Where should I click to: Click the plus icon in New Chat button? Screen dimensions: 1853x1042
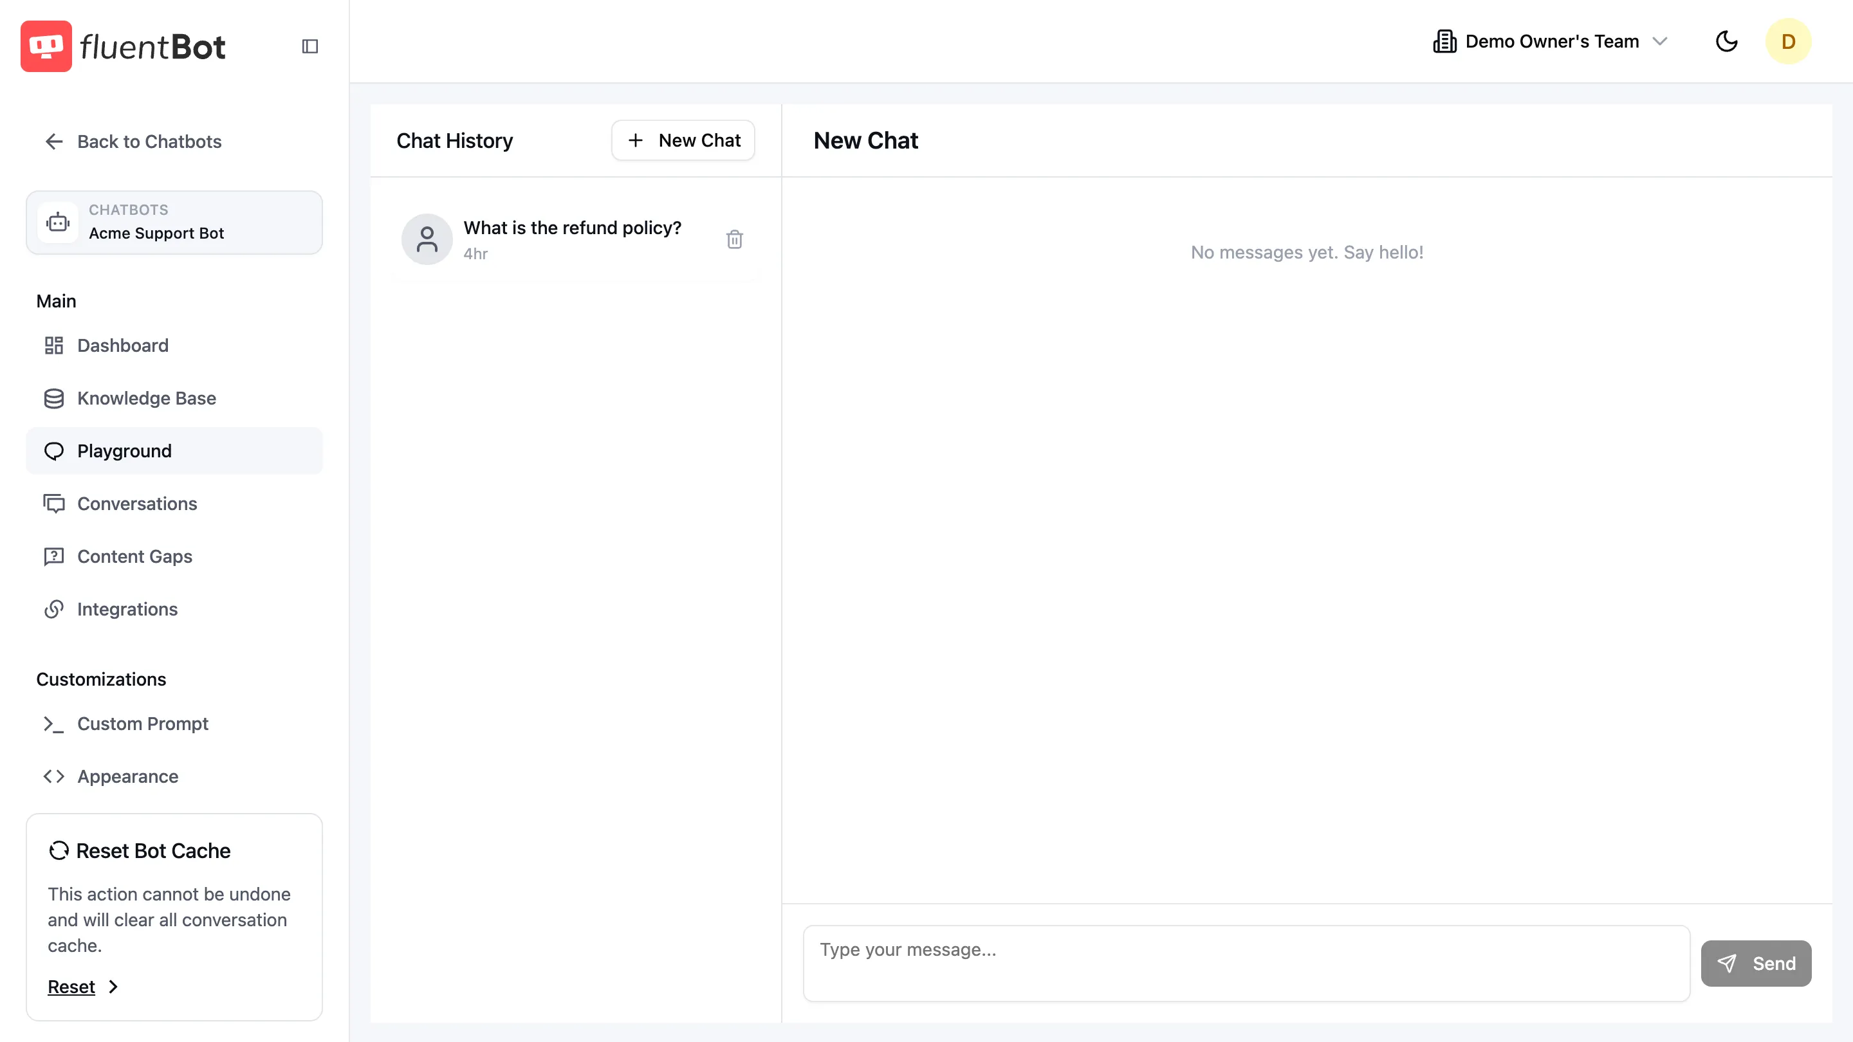[x=635, y=140]
